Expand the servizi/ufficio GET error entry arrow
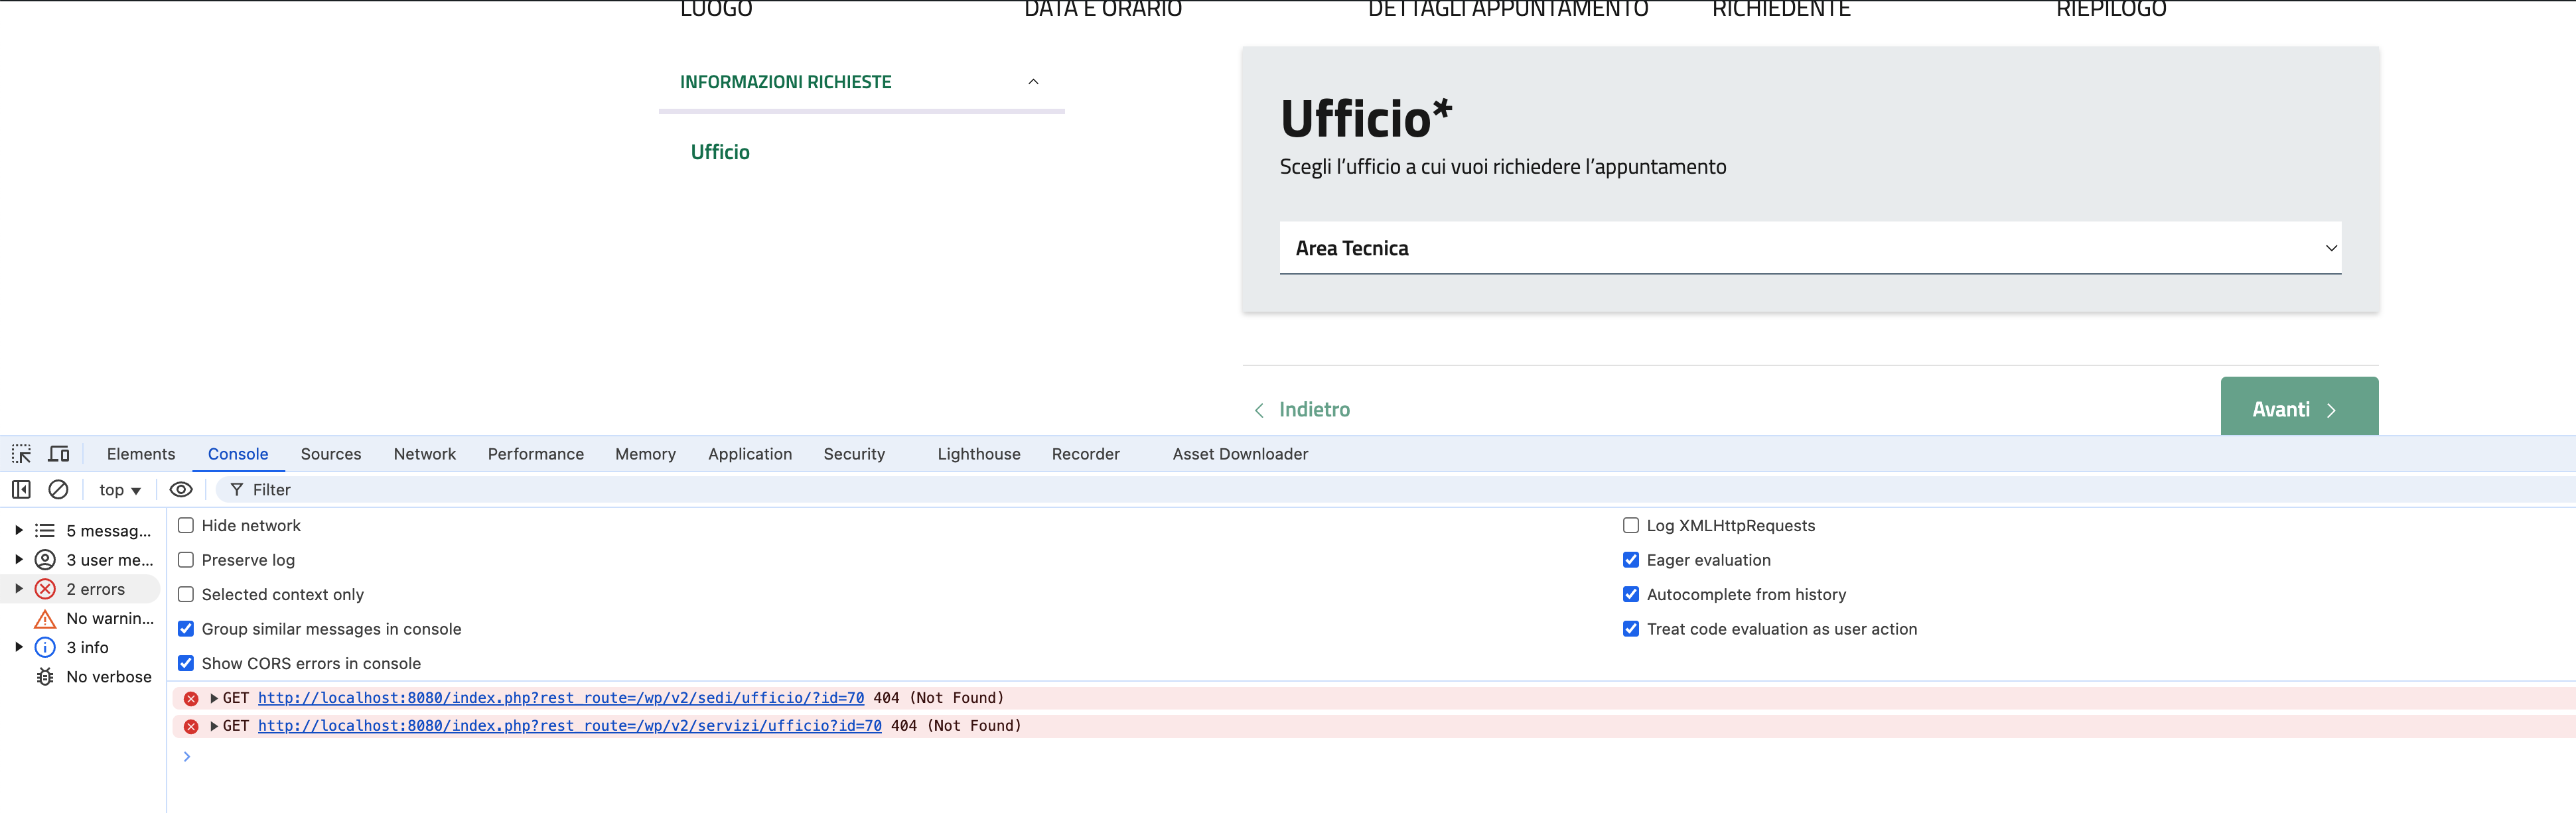Viewport: 2576px width, 813px height. 214,726
